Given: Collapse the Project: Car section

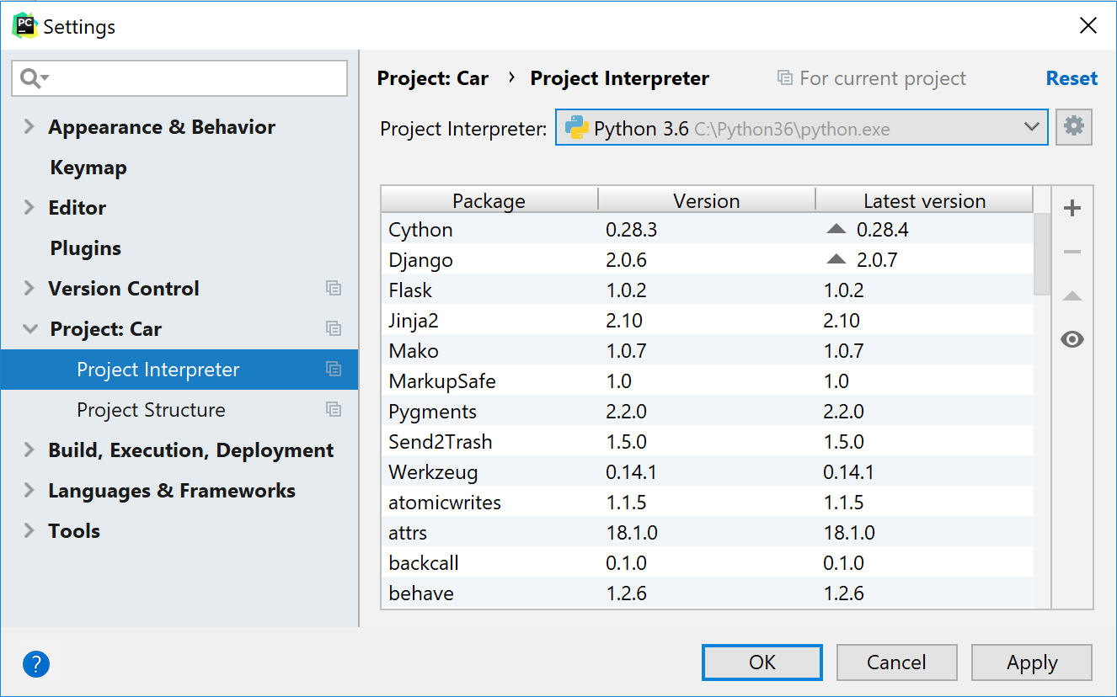Looking at the screenshot, I should coord(30,329).
